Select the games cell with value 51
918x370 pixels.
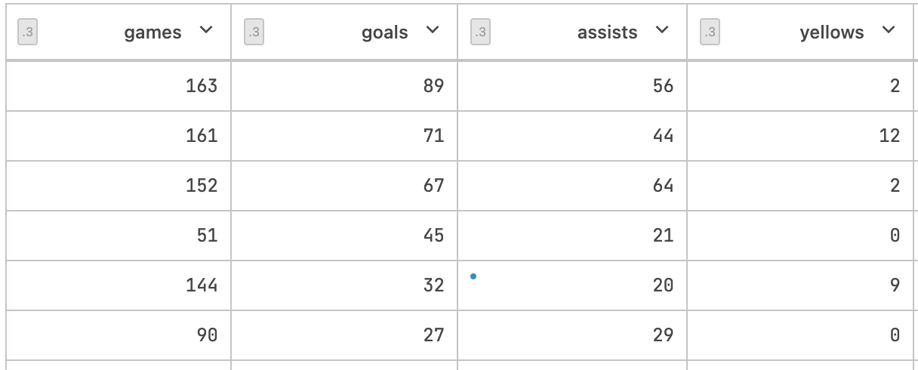point(206,236)
